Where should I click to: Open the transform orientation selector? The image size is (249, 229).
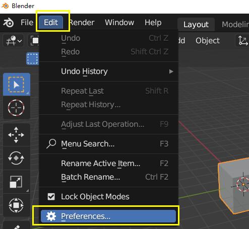pyautogui.click(x=243, y=40)
